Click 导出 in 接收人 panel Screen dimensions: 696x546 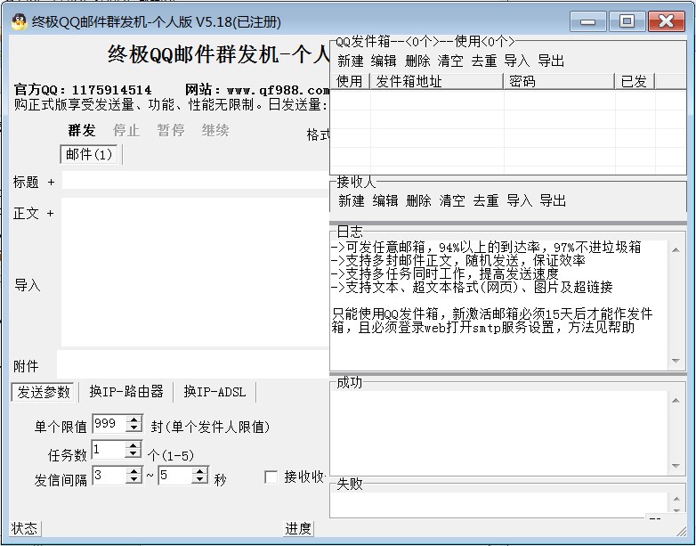point(553,200)
